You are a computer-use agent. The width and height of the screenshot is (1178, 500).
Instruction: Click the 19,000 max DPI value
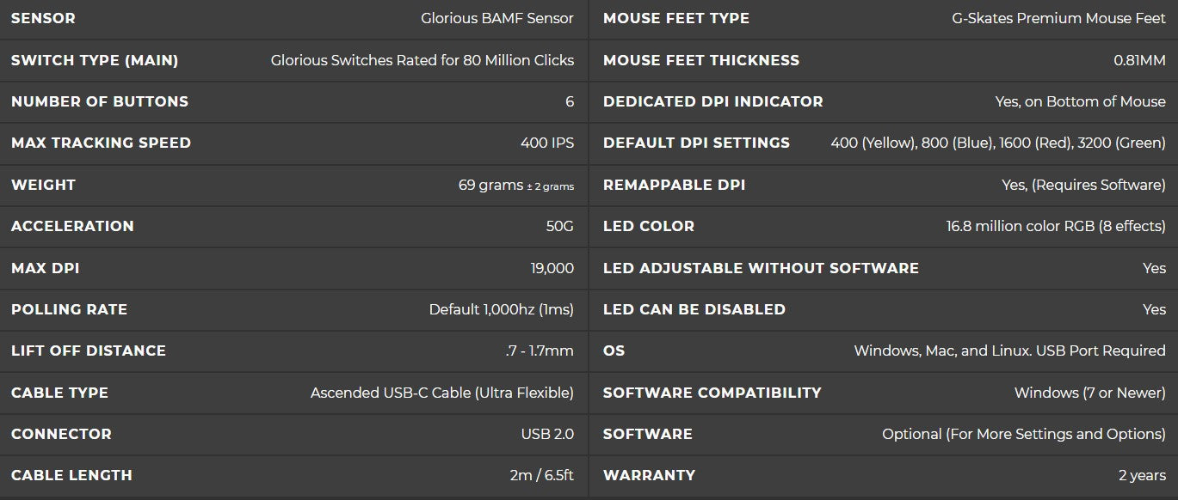pos(552,268)
